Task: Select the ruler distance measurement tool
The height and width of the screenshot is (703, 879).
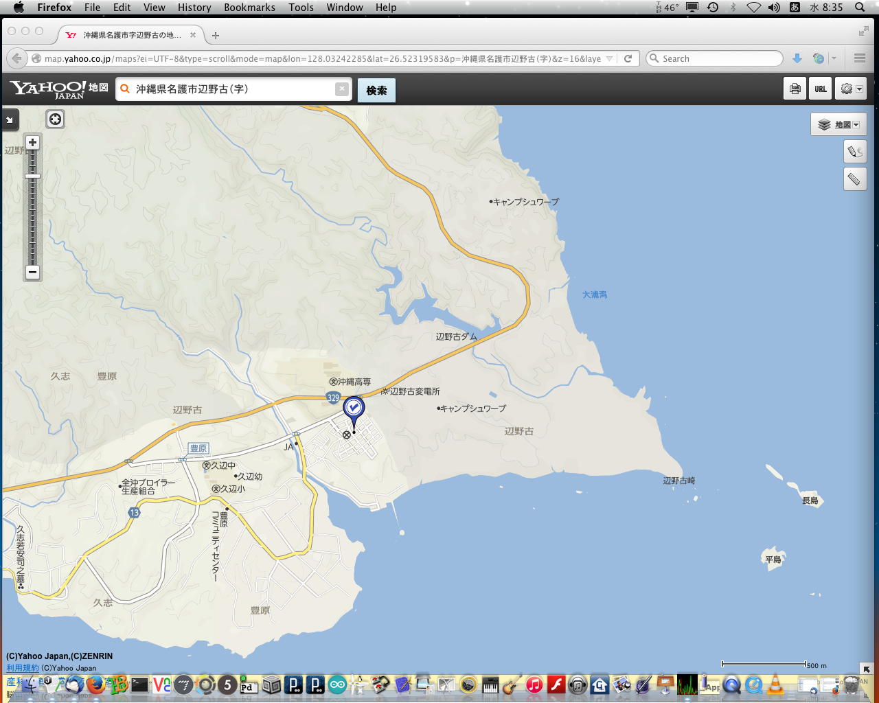Action: click(855, 179)
